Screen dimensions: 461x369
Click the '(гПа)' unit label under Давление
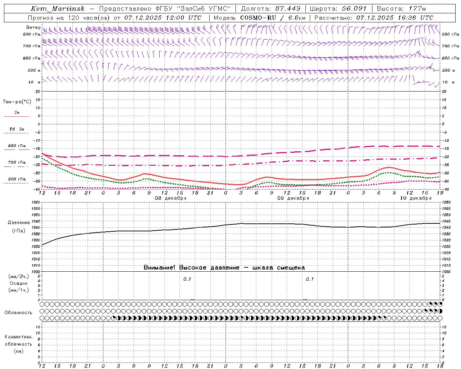point(19,231)
